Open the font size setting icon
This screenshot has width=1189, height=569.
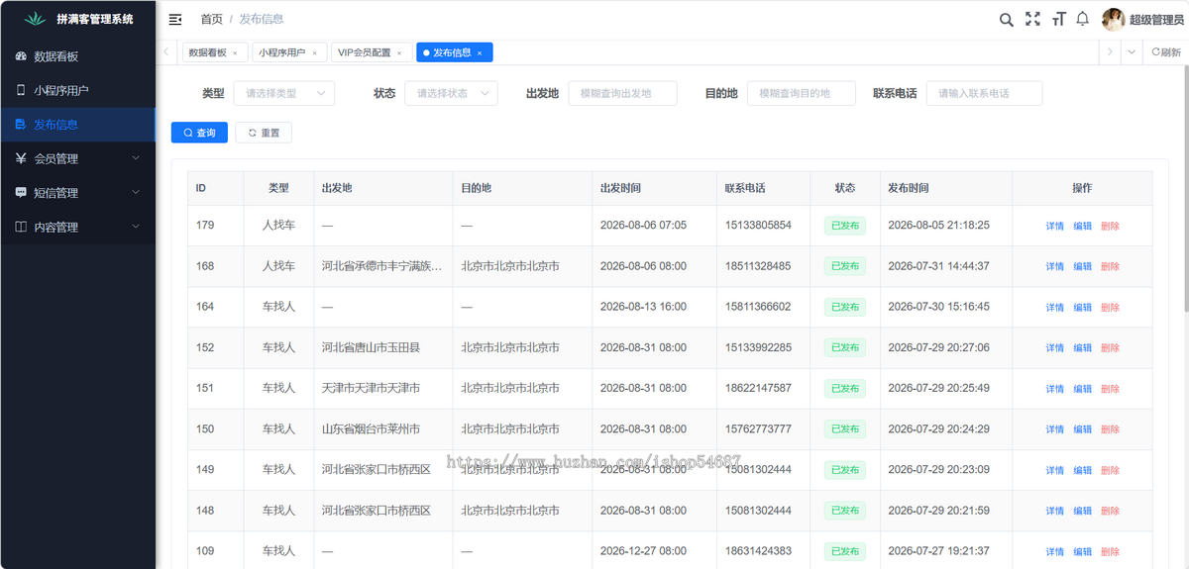(x=1058, y=19)
